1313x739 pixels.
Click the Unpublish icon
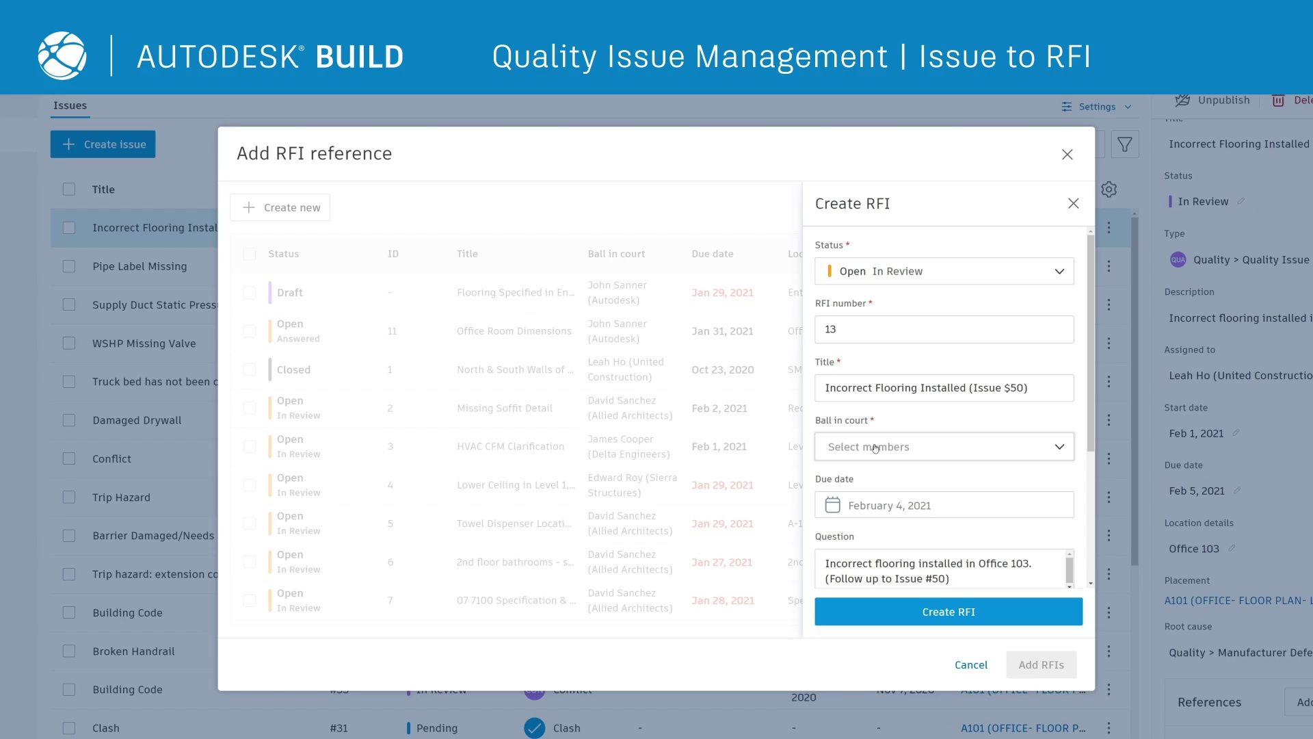pos(1182,101)
